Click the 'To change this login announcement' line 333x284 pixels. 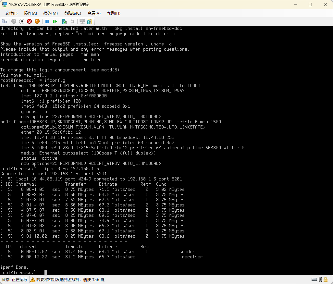[61, 70]
